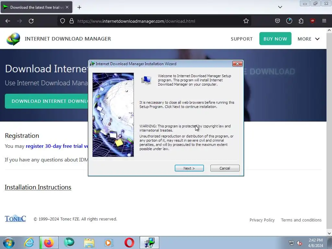Switch to Firefox in the taskbar
332x249 pixels.
click(49, 243)
